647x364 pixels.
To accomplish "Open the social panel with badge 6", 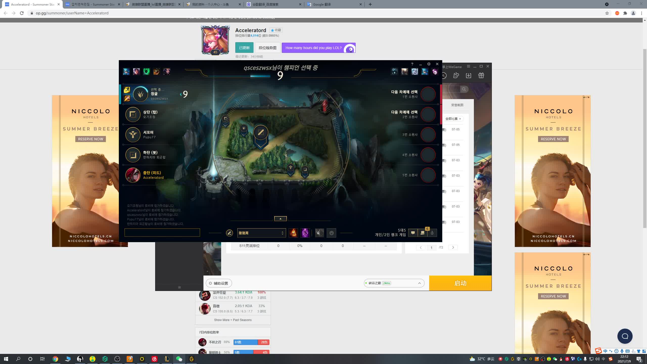I will pyautogui.click(x=423, y=233).
